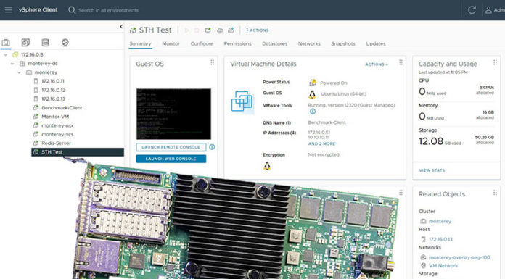The image size is (505, 279).
Task: Select the monterey-nsx VM
Action: pos(57,125)
